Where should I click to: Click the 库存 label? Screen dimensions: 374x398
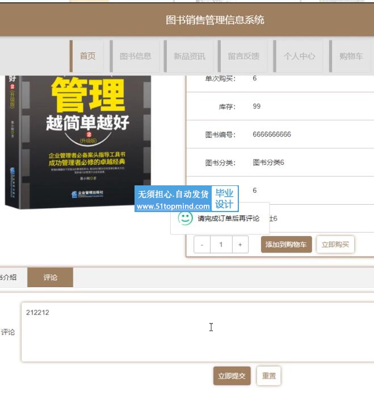[227, 107]
